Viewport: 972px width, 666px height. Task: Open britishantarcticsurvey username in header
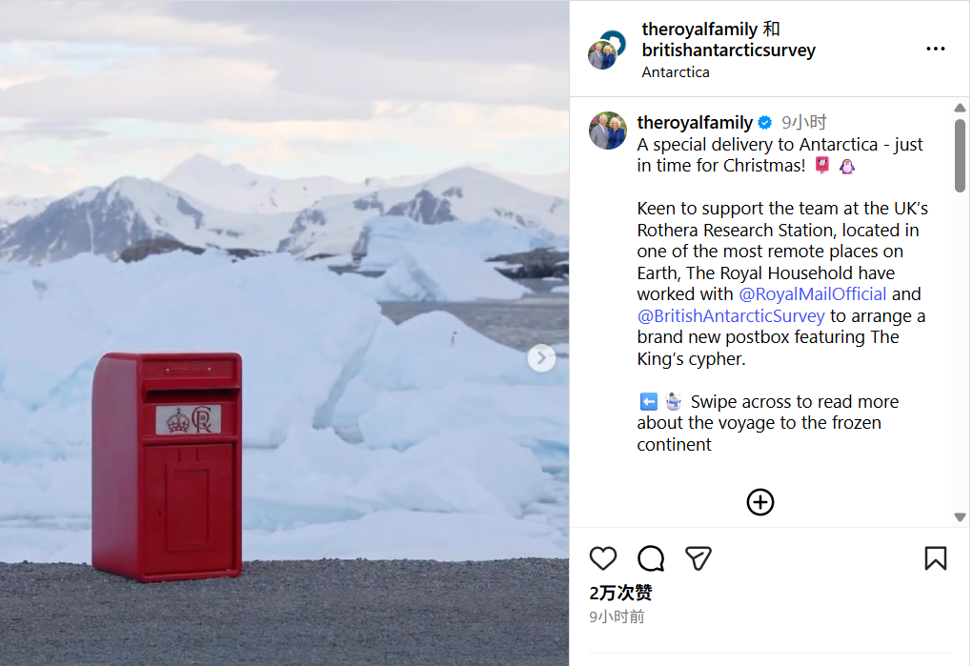pyautogui.click(x=728, y=50)
